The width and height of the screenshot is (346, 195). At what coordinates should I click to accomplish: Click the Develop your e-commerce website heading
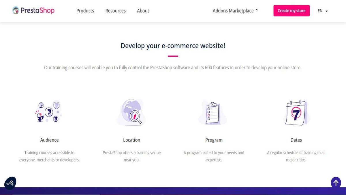coord(173,46)
